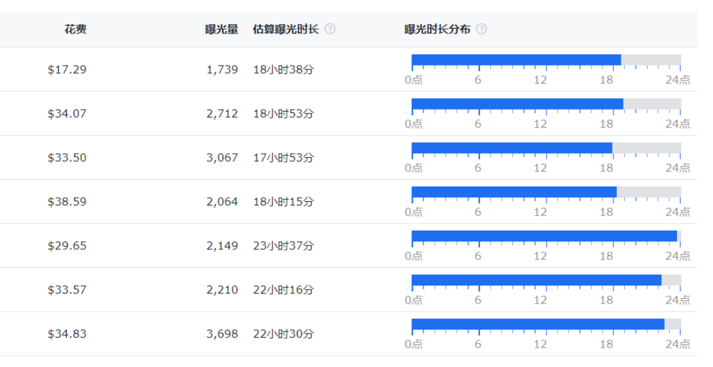Click blue distribution bar in $33.57 row

[x=536, y=280]
